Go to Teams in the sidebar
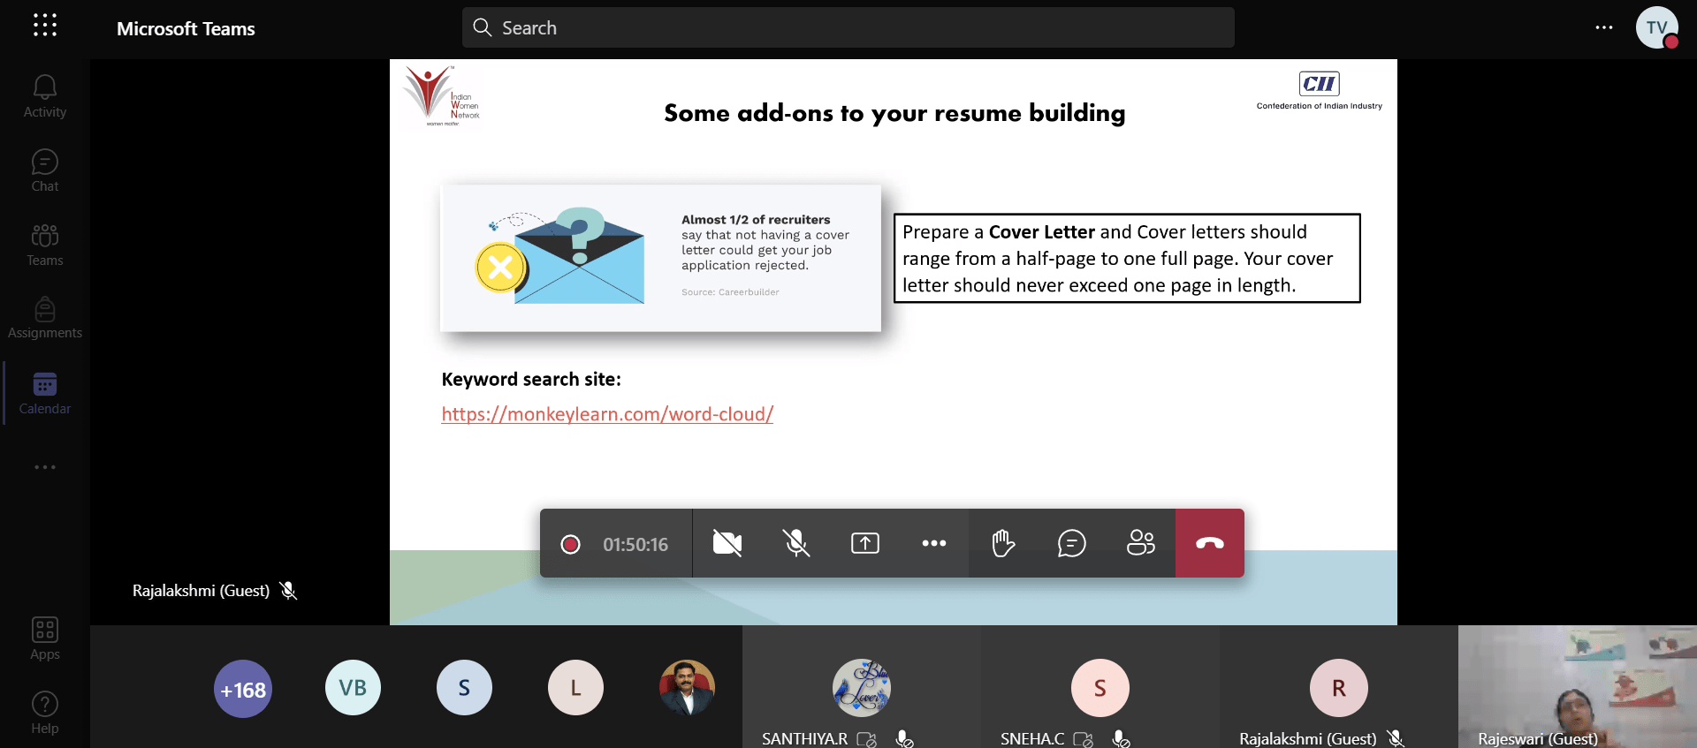The image size is (1697, 748). pyautogui.click(x=45, y=245)
